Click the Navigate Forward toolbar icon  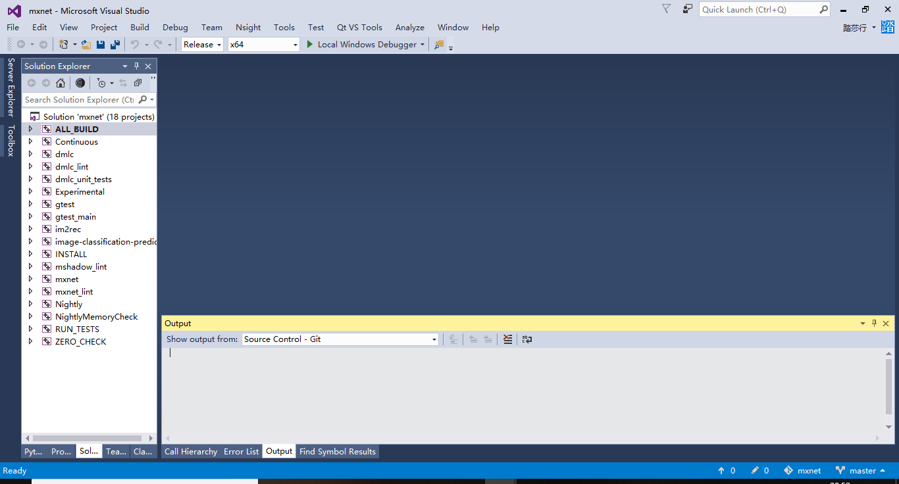point(43,45)
